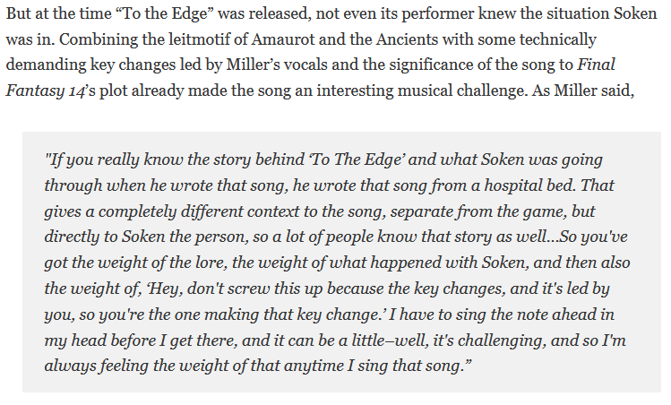Screen dimensions: 671x405
Task: Click the italic word "Final" ending the third line
Action: (596, 65)
